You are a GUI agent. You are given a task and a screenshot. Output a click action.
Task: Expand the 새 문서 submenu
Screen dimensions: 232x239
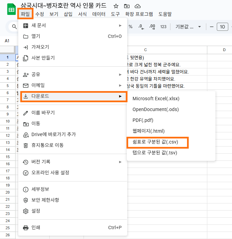coord(73,25)
